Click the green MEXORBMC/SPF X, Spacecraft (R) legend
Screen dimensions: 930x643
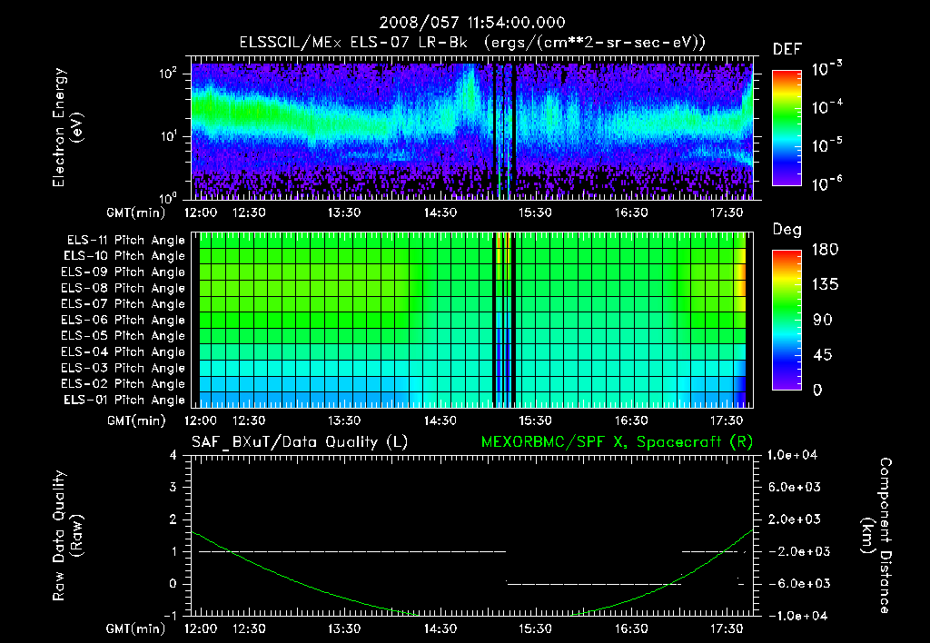617,442
